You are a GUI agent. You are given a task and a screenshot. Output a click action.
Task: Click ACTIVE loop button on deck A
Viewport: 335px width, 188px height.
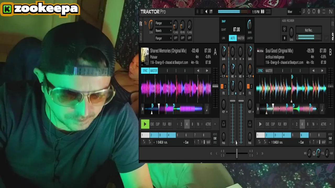click(x=208, y=124)
